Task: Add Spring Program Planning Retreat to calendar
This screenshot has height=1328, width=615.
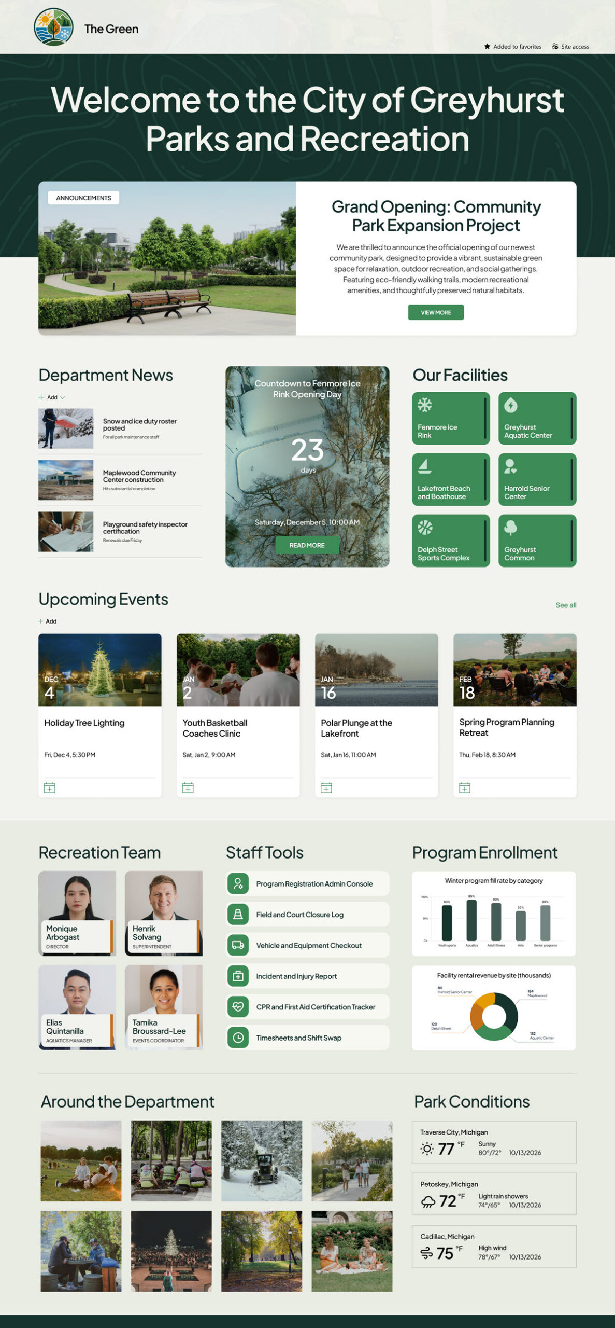Action: (x=465, y=787)
